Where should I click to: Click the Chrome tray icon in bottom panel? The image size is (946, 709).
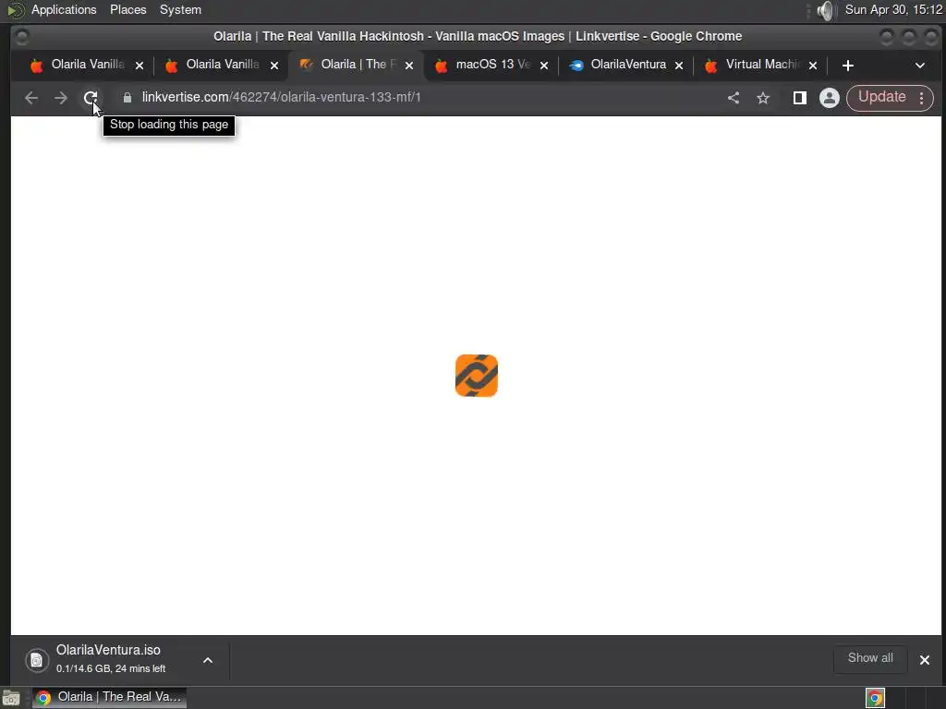(875, 698)
